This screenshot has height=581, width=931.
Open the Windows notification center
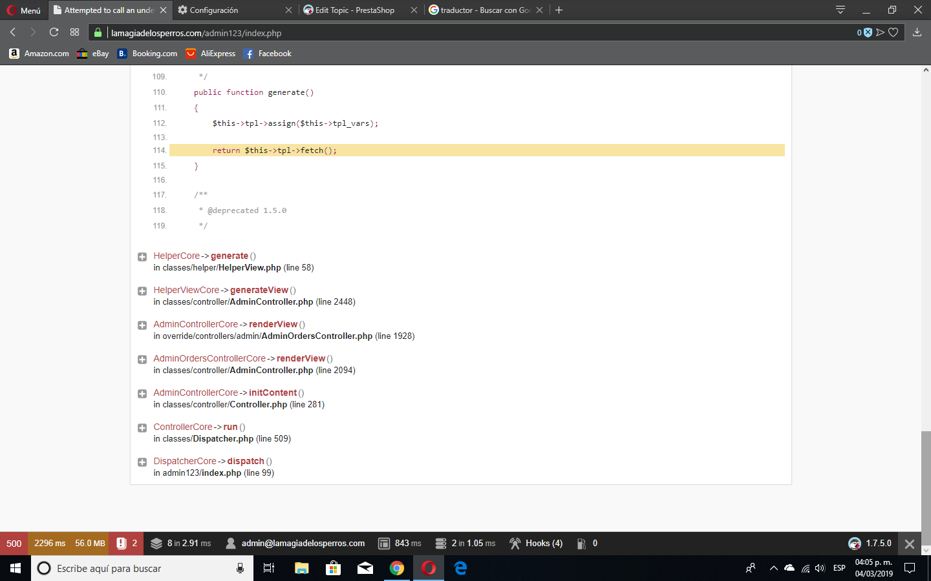[x=910, y=568]
